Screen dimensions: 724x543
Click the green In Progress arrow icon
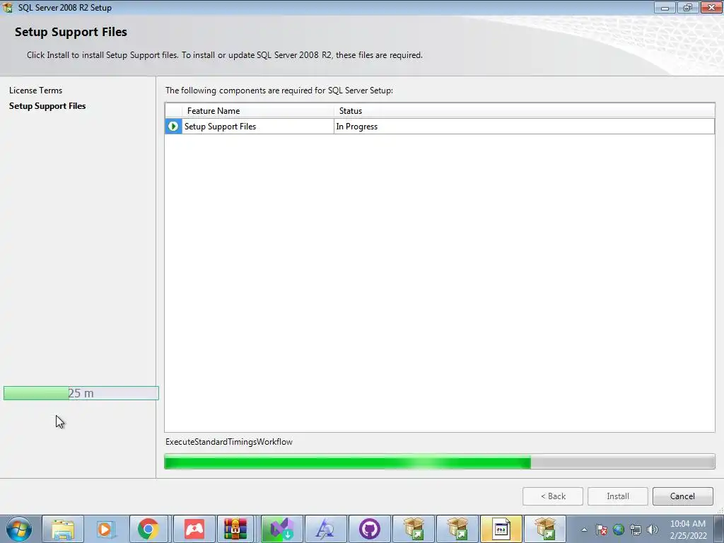coord(173,126)
